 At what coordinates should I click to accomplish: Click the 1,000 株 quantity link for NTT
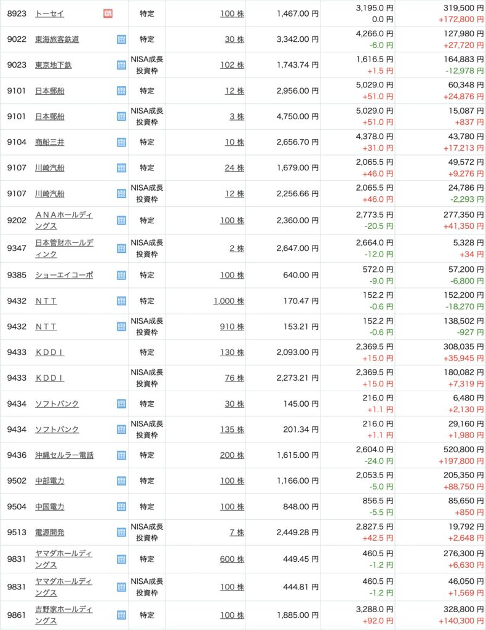tap(228, 301)
